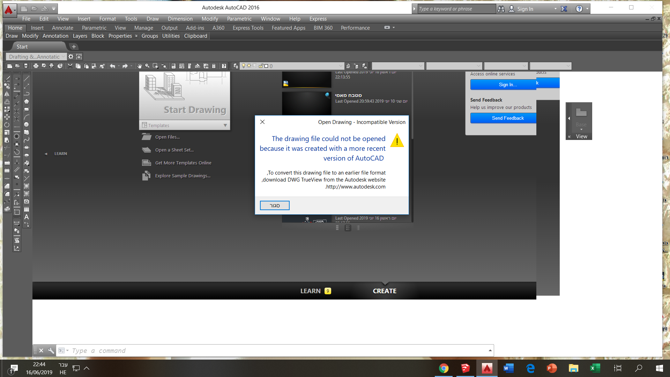Click the new tab plus button
The height and width of the screenshot is (377, 670).
point(74,47)
